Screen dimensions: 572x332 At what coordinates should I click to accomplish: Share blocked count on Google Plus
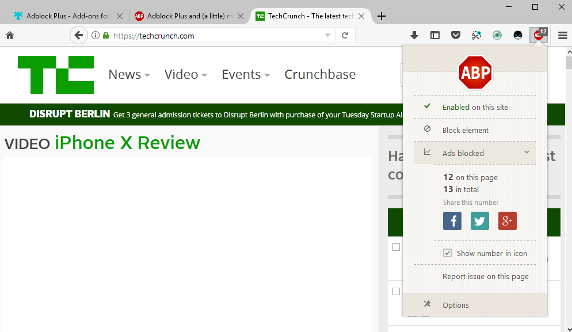508,221
